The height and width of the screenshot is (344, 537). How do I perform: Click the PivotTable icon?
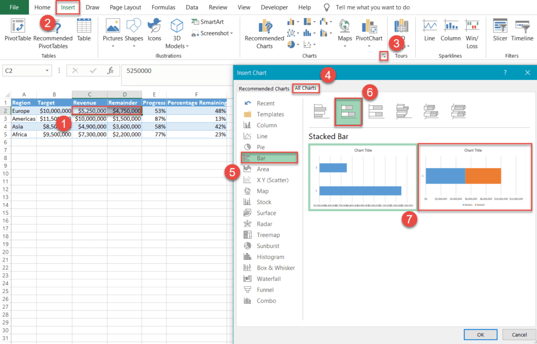18,26
